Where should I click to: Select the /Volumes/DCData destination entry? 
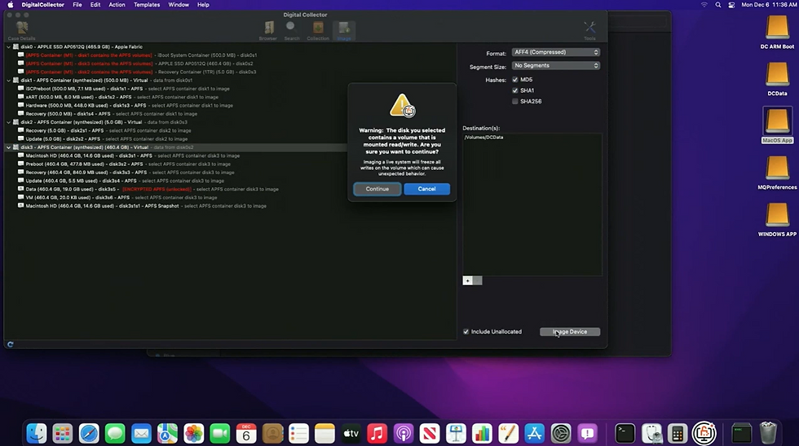[532, 138]
